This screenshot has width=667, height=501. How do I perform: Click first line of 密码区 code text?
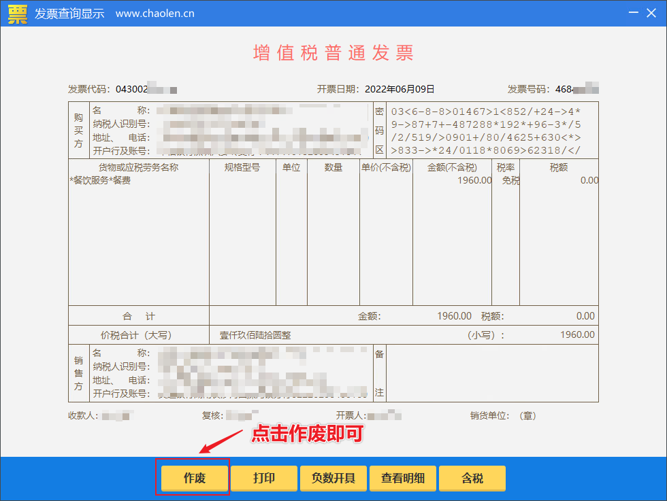(486, 111)
